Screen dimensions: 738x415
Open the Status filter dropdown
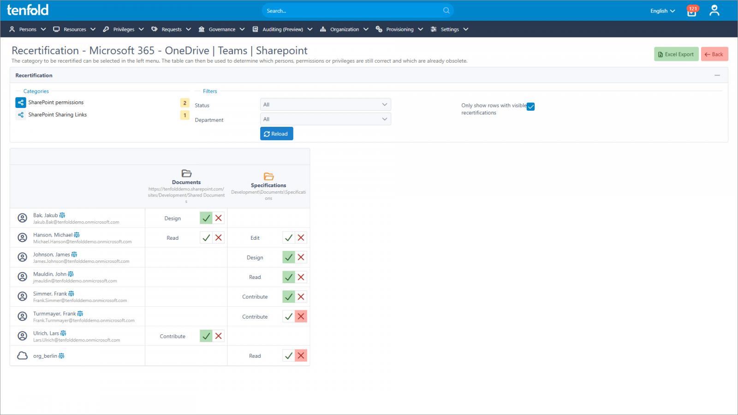coord(326,105)
